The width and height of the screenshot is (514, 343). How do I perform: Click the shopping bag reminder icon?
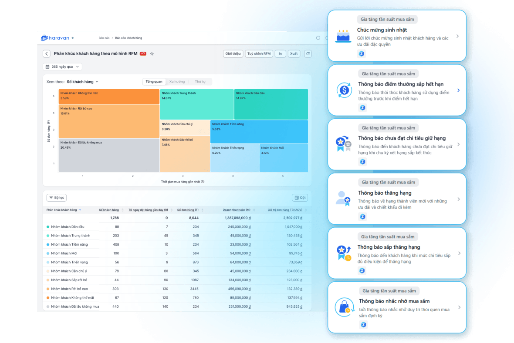coord(344,307)
